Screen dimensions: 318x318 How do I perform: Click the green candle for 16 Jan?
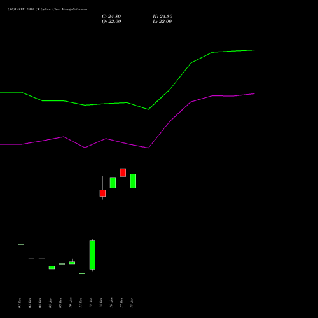113,183
